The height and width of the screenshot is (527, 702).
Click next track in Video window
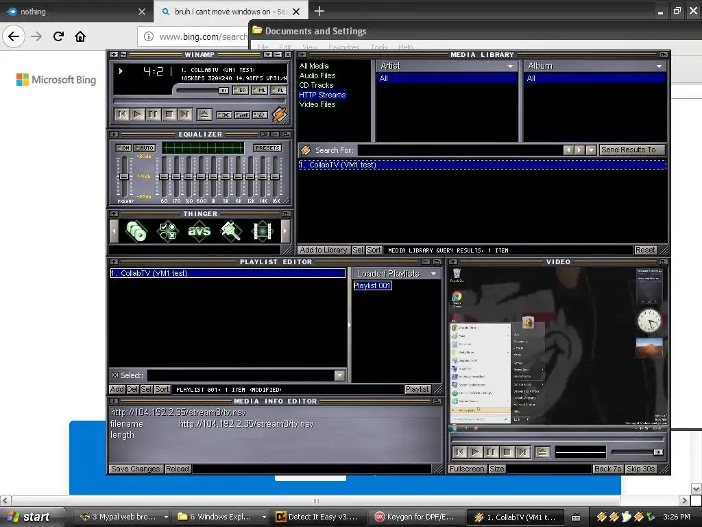point(522,452)
